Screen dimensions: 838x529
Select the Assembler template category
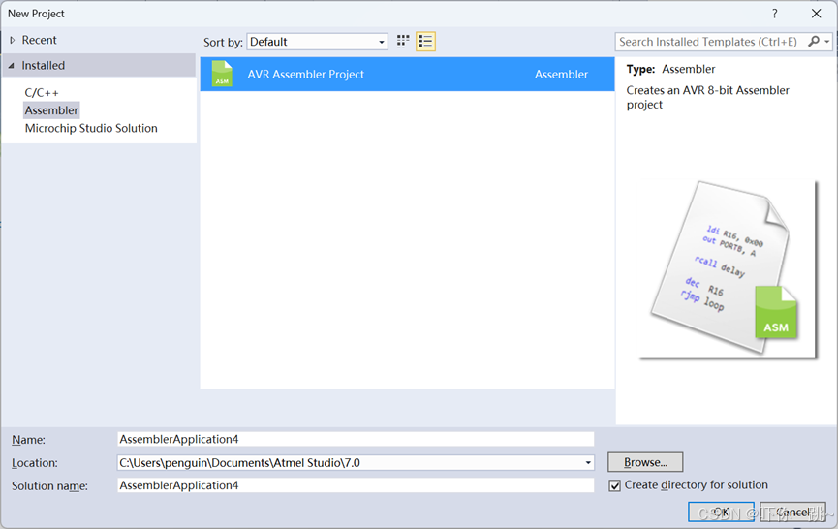click(52, 110)
